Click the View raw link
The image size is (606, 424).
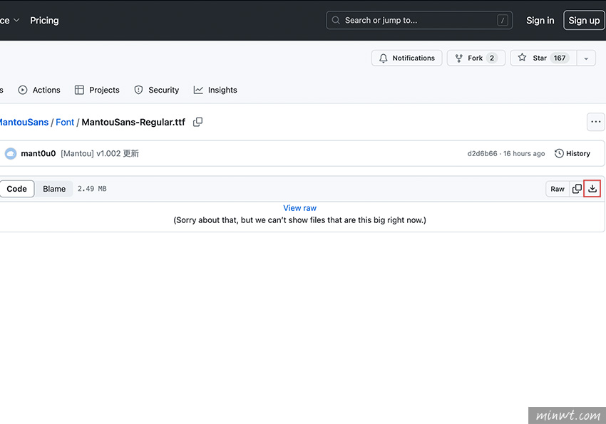click(x=299, y=208)
